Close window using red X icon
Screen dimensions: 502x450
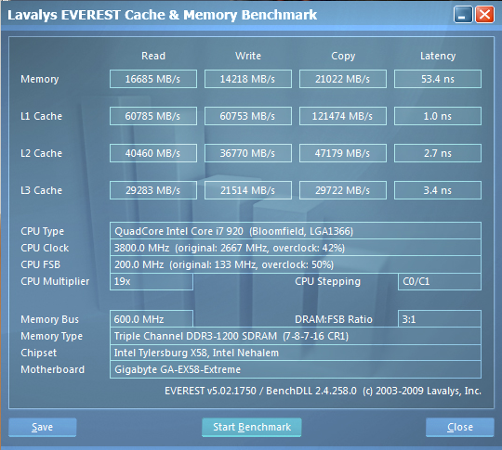(484, 15)
